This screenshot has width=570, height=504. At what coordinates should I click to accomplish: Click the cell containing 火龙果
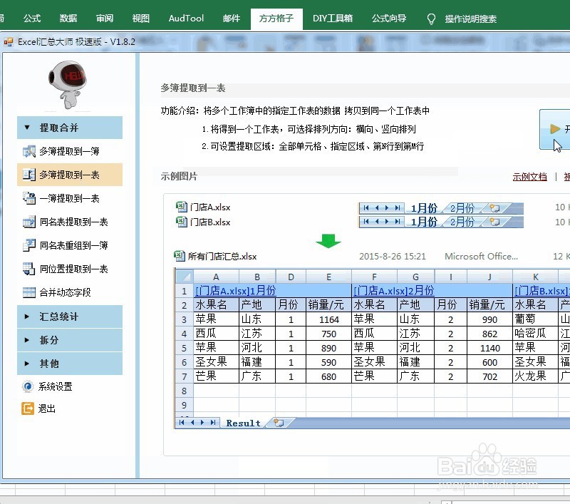coord(535,376)
